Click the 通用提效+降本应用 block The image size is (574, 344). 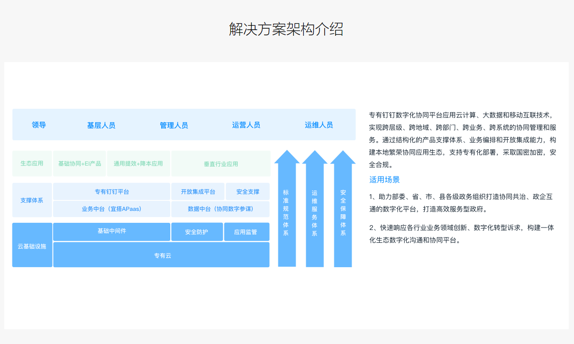(x=138, y=164)
